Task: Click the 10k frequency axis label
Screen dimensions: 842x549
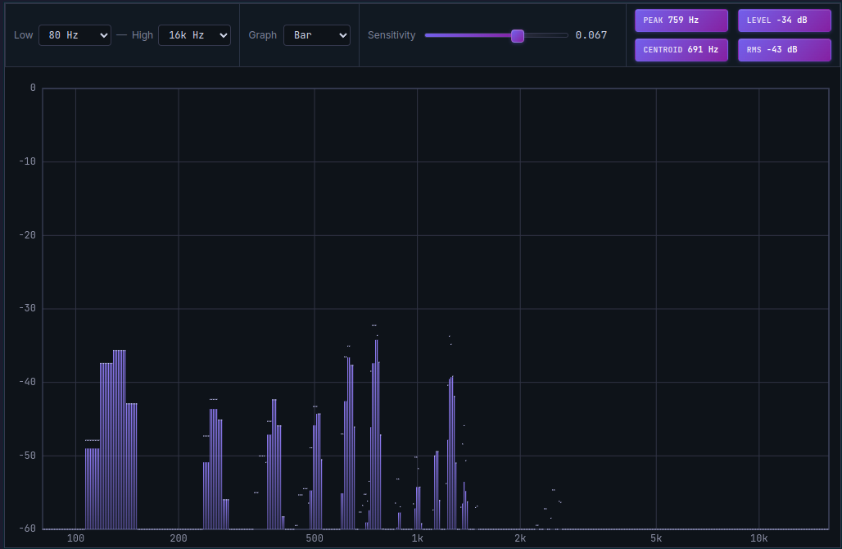Action: pyautogui.click(x=758, y=538)
